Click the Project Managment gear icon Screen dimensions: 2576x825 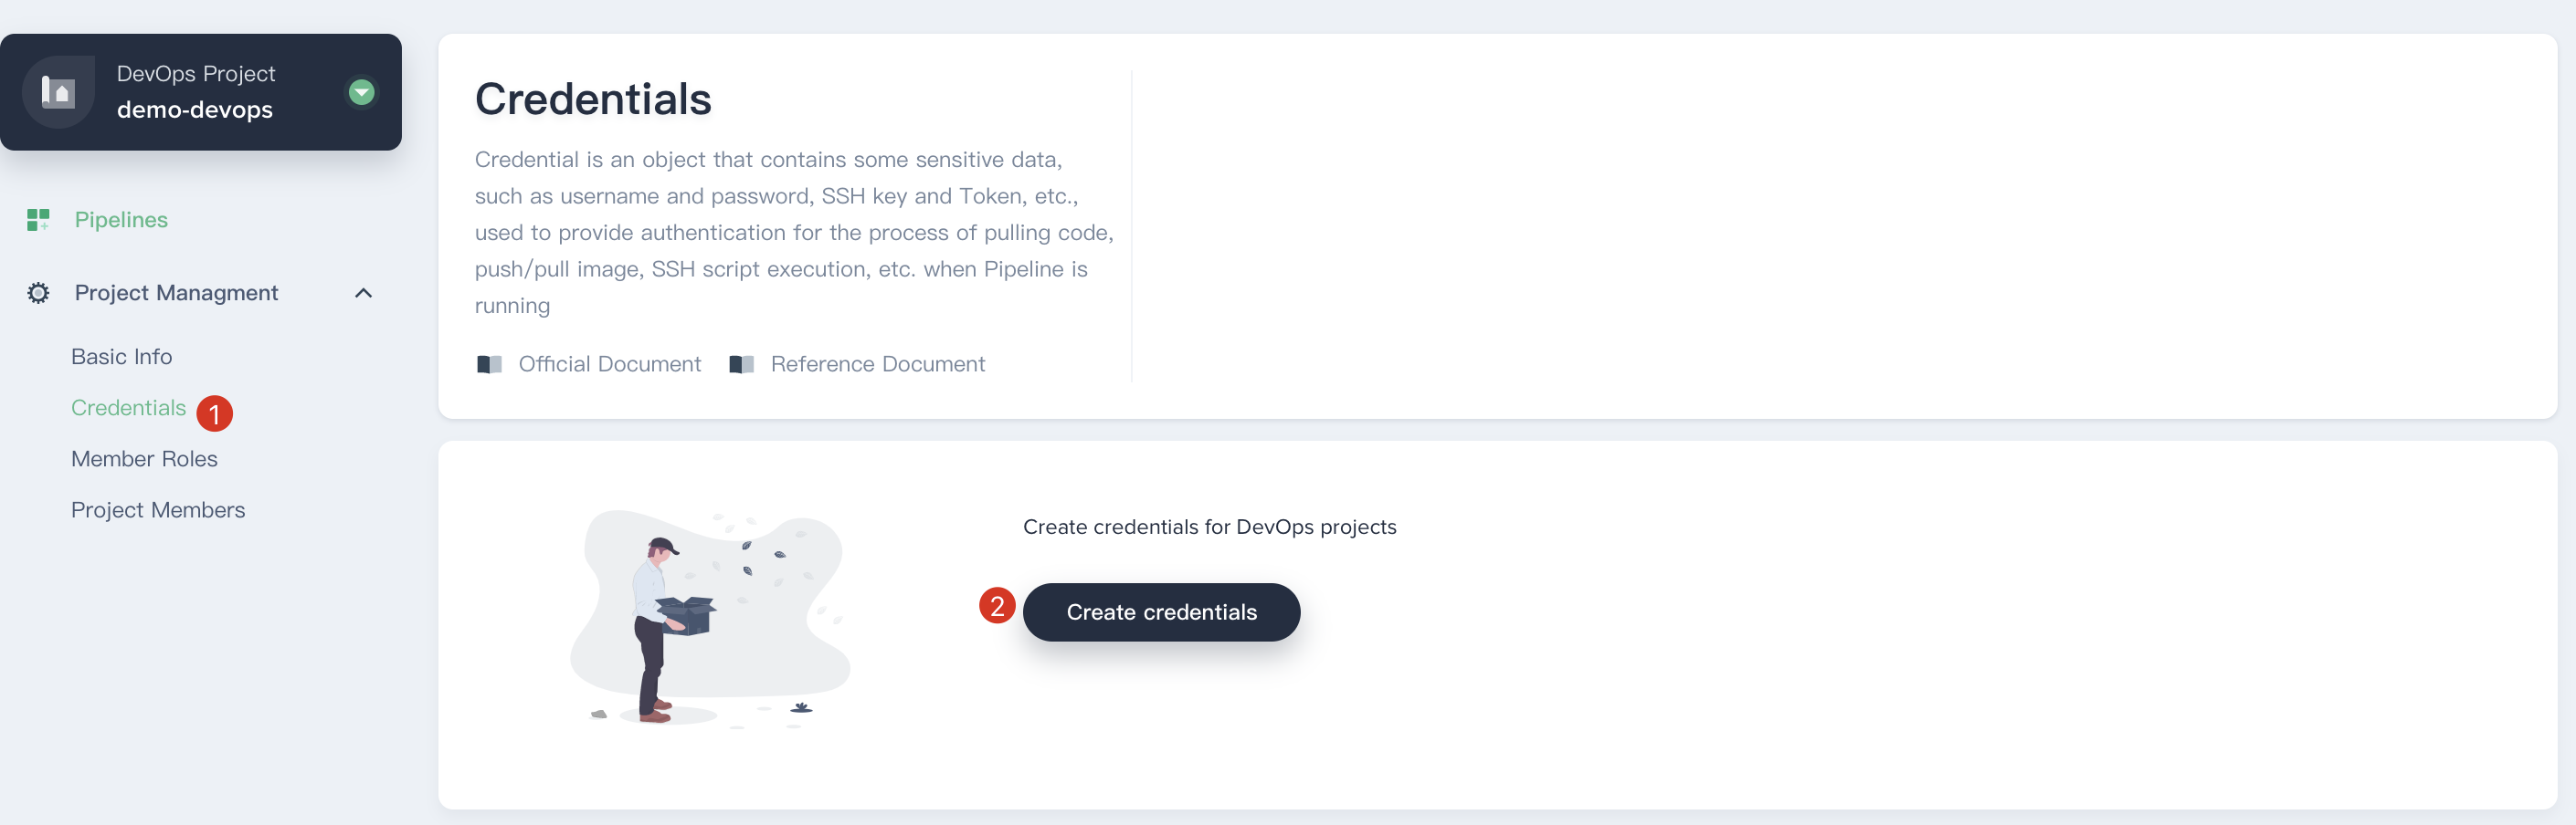(x=38, y=293)
